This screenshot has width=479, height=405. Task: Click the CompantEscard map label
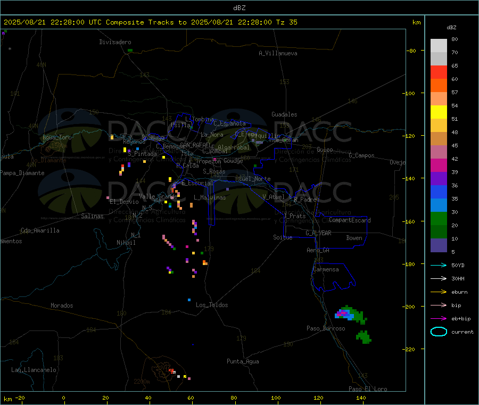coord(350,220)
